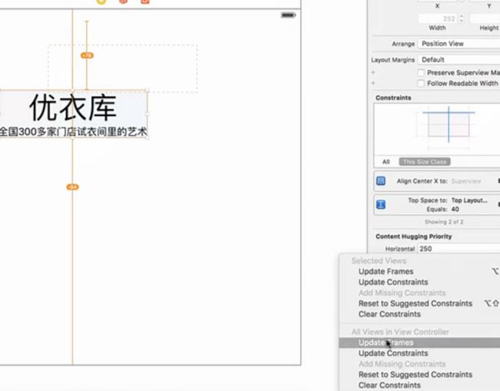
Task: Switch to This Size Class tab
Action: (x=425, y=162)
